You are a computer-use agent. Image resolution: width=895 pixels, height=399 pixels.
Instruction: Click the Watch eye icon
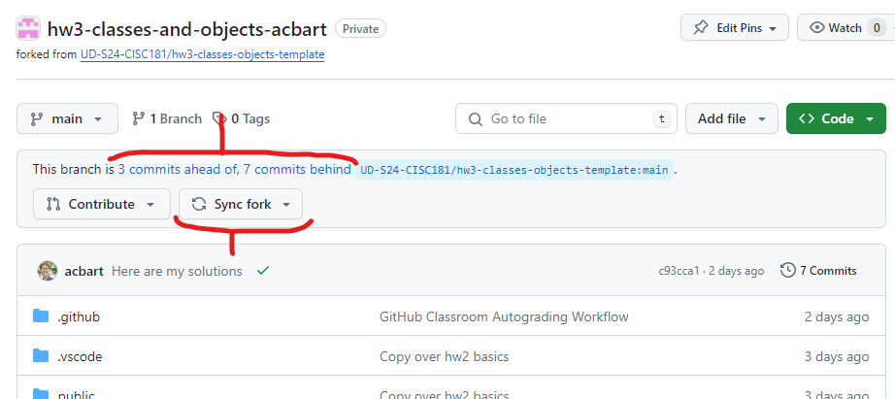click(x=817, y=27)
